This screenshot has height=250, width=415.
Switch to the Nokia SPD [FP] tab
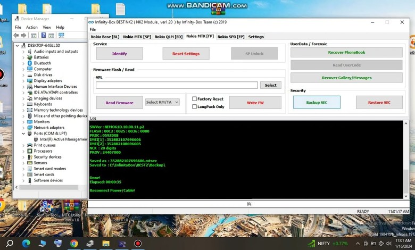click(231, 37)
